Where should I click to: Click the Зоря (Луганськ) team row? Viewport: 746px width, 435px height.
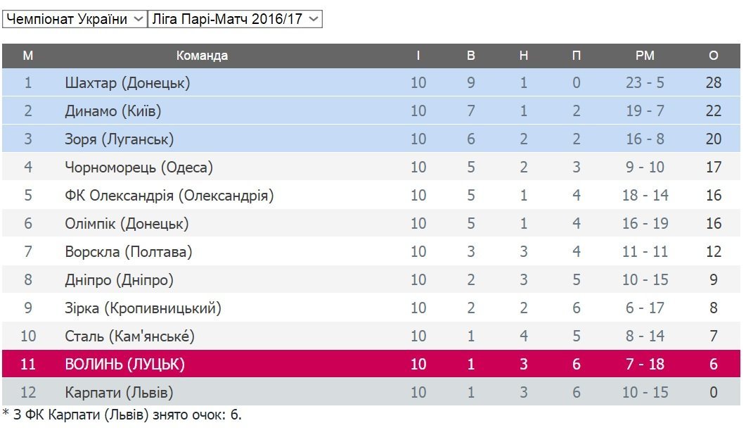pos(119,139)
